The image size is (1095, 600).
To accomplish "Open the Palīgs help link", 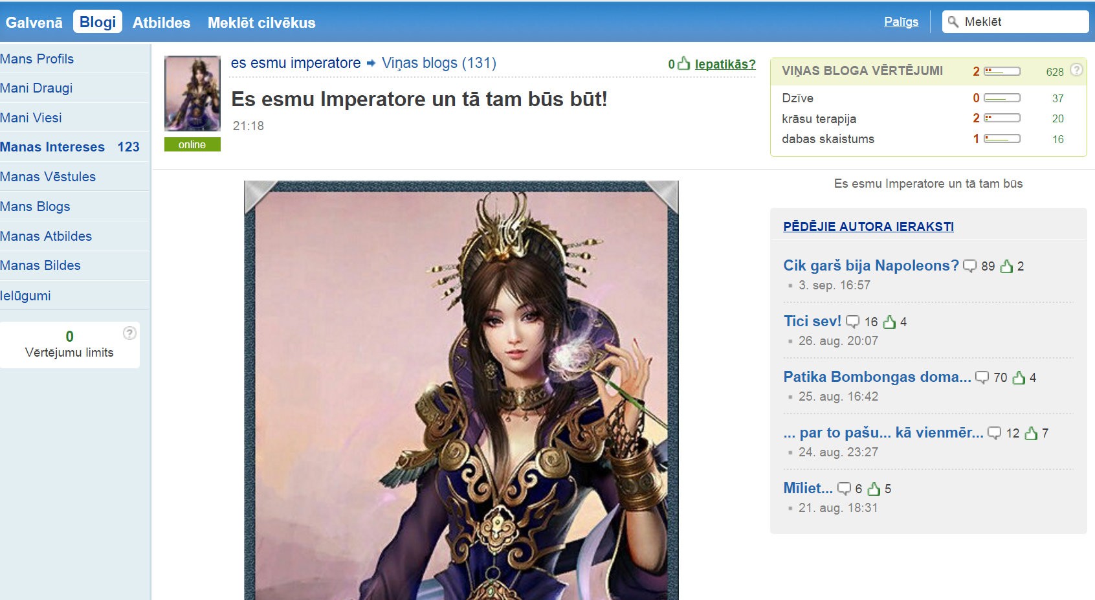I will [901, 22].
